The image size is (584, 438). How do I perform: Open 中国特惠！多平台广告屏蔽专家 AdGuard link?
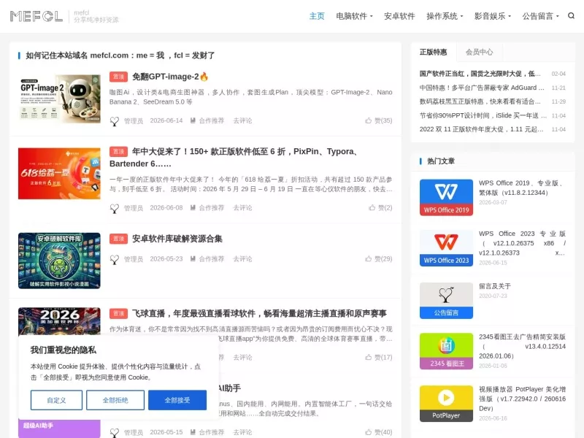482,88
